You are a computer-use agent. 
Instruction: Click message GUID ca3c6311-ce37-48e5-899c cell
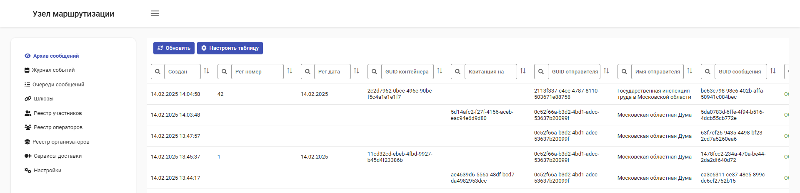pyautogui.click(x=733, y=178)
